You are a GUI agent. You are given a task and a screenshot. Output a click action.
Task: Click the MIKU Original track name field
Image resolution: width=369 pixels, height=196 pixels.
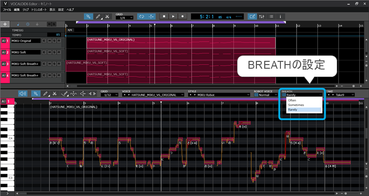point(26,41)
